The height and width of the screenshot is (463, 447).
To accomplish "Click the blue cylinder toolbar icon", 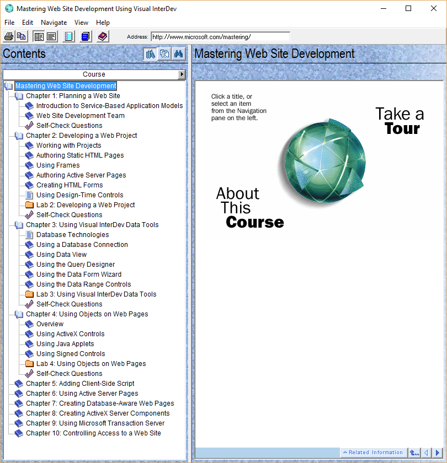I will (x=86, y=36).
